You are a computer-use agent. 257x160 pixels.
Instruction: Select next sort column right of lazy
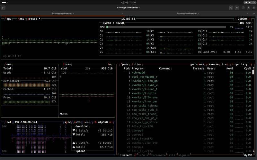coord(251,64)
